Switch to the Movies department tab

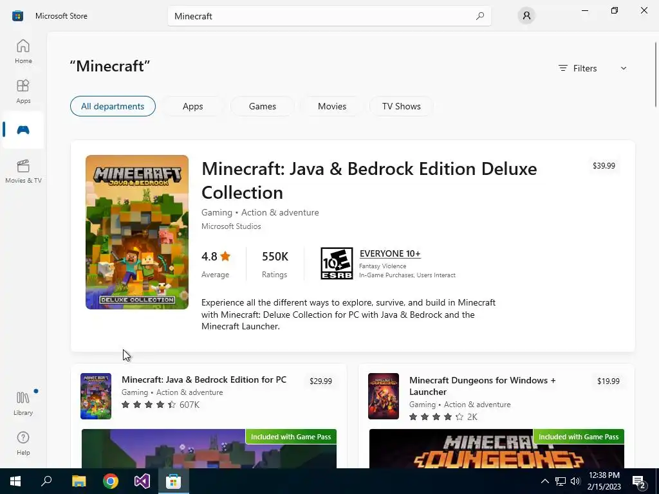click(x=332, y=106)
